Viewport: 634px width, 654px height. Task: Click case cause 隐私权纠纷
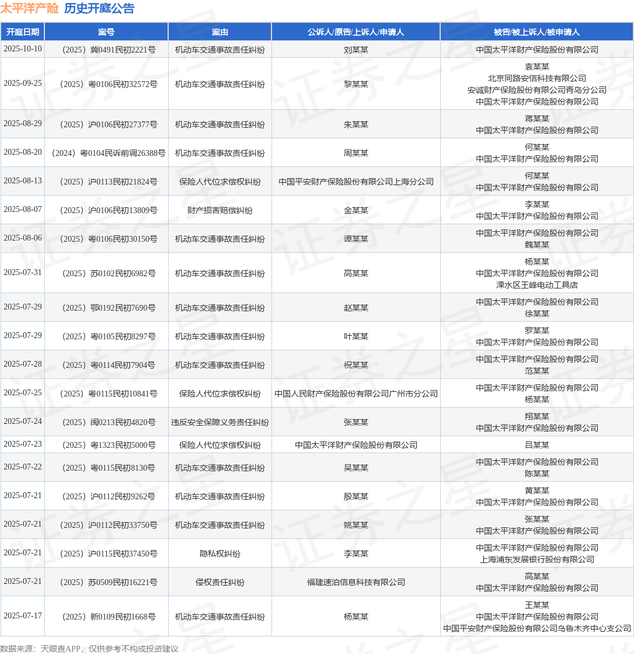pos(220,554)
